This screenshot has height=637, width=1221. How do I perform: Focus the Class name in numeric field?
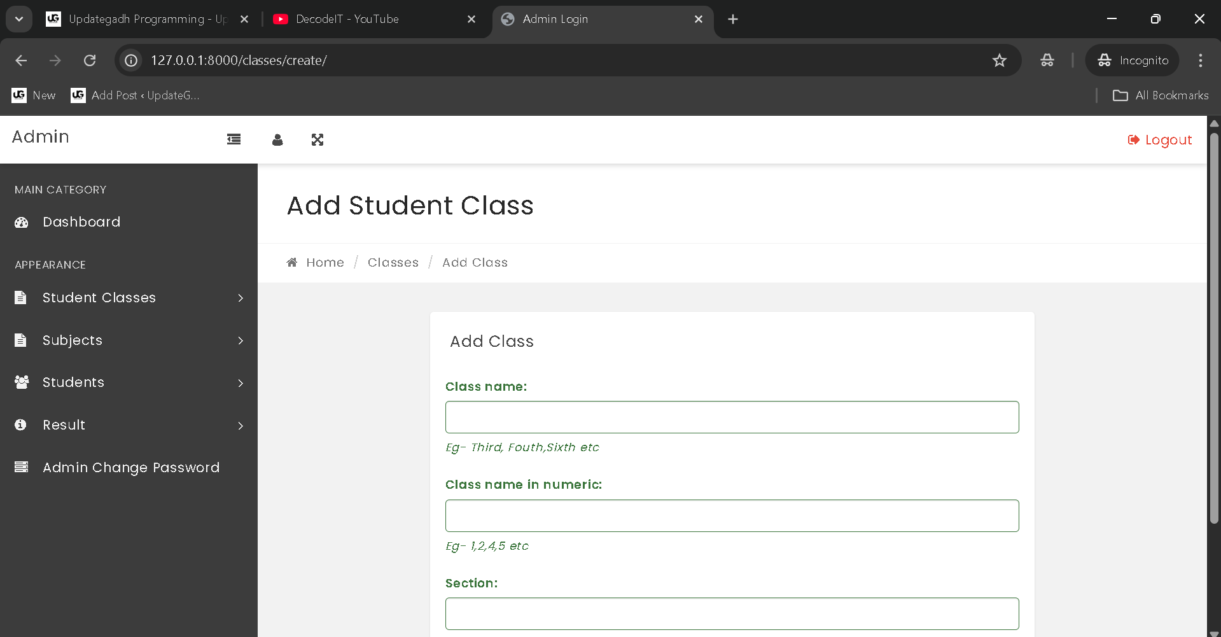pos(732,515)
